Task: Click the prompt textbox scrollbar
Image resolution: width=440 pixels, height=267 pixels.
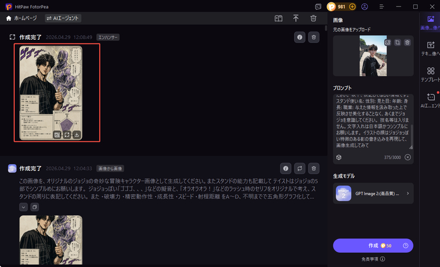Action: pos(412,135)
